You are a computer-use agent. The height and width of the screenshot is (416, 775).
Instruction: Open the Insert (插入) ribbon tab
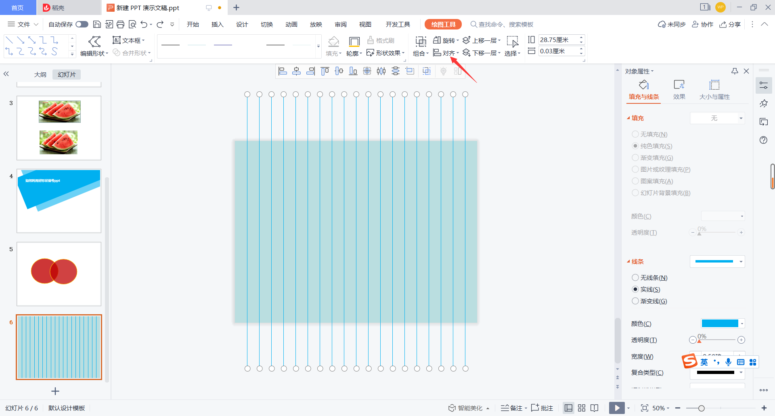218,24
